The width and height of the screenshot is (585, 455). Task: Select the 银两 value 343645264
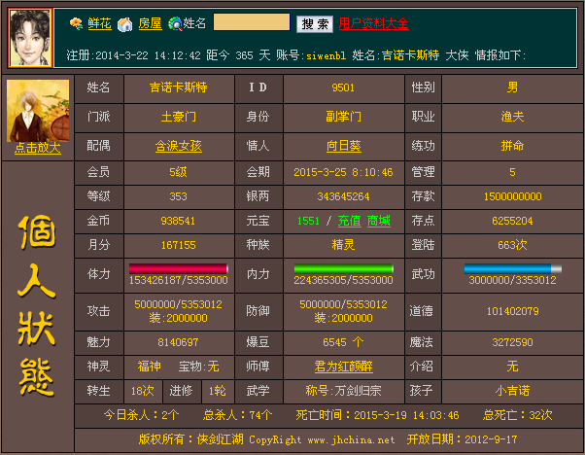click(343, 196)
